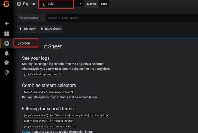Click the {job="default/prometheus"} example query
The height and width of the screenshot is (133, 198).
pos(43,74)
